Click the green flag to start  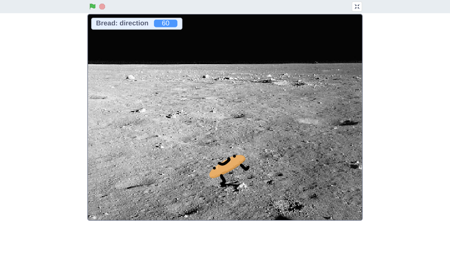(x=93, y=7)
